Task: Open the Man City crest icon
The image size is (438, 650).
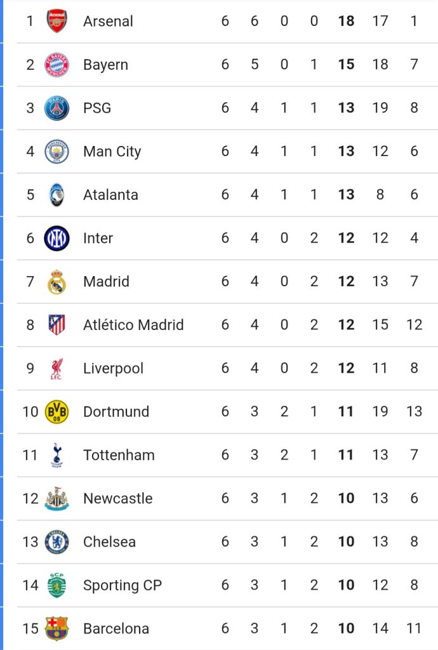Action: click(56, 152)
